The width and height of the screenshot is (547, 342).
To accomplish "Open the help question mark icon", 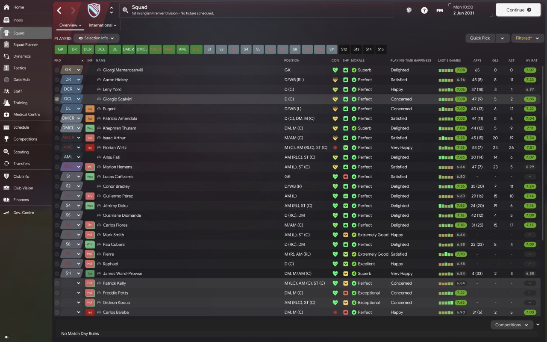I will coord(424,10).
